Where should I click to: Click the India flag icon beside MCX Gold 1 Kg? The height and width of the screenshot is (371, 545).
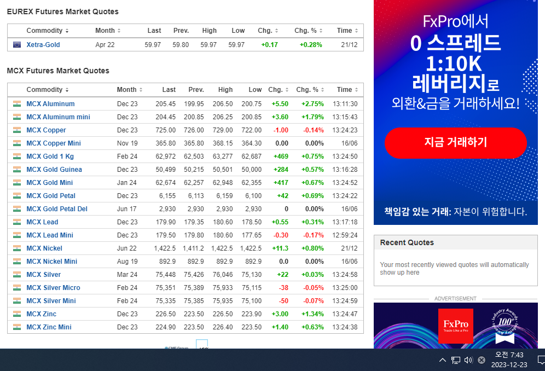click(16, 156)
